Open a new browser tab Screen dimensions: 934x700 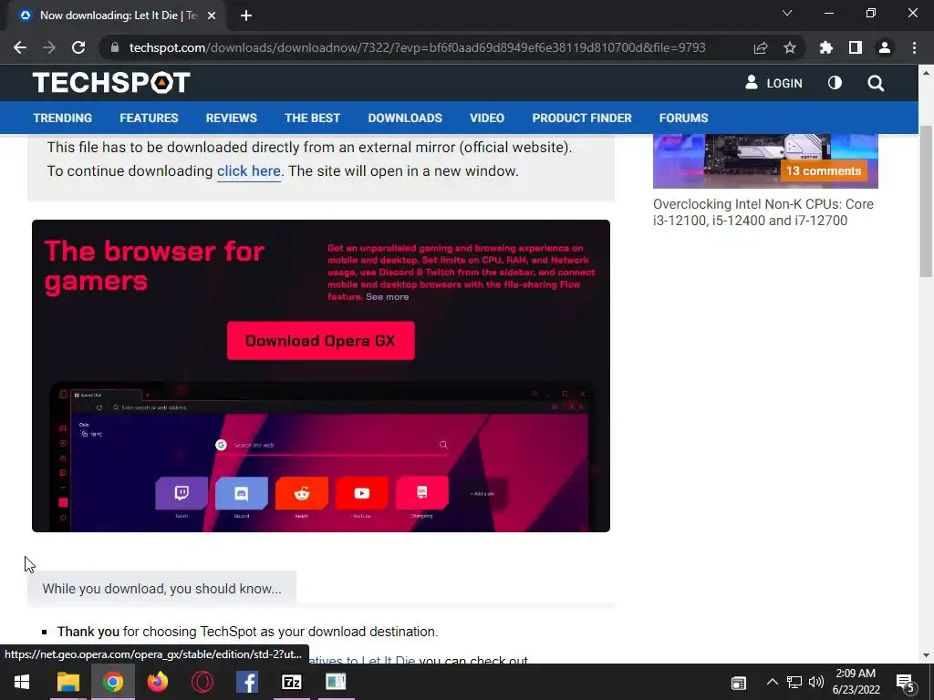246,16
